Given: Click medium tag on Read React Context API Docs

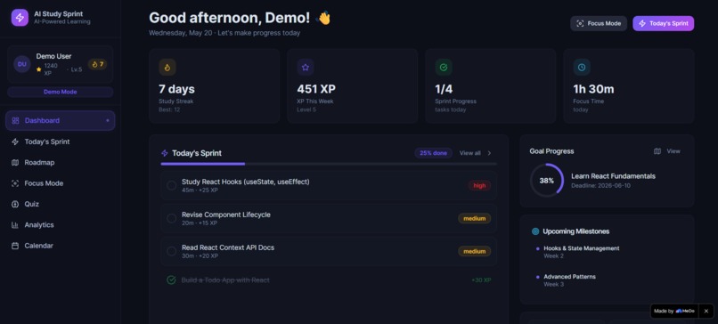Looking at the screenshot, I should click(475, 251).
